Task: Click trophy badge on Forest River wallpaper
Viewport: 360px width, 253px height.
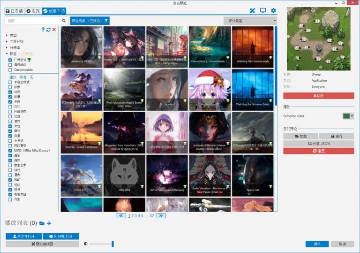Action: [228, 57]
